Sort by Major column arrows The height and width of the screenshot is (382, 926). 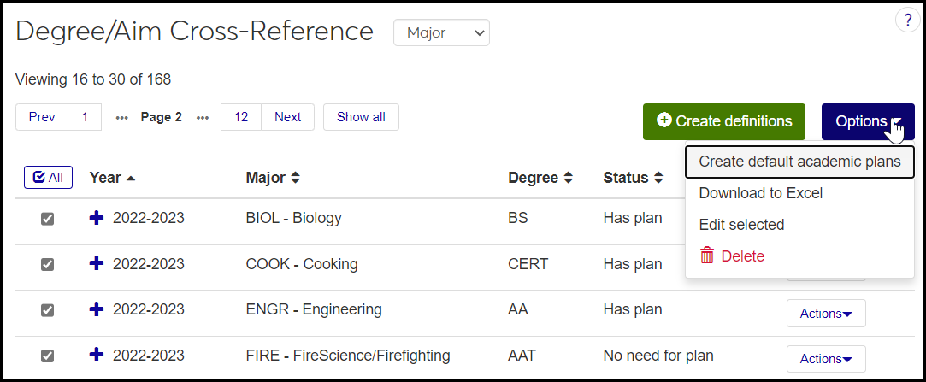(x=295, y=178)
